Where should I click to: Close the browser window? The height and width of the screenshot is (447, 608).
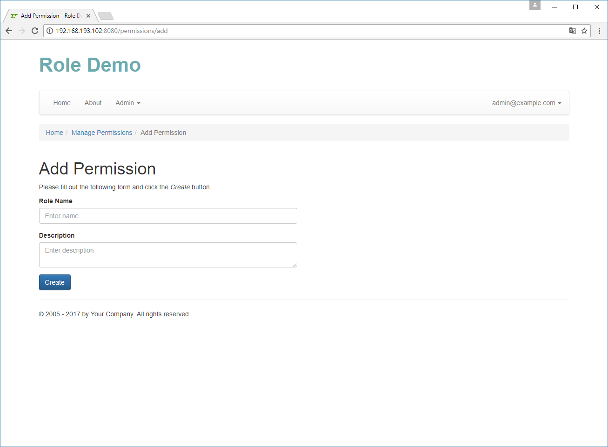[597, 7]
